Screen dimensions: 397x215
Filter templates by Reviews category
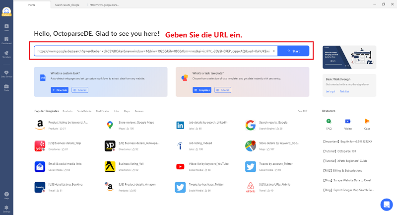pyautogui.click(x=139, y=111)
